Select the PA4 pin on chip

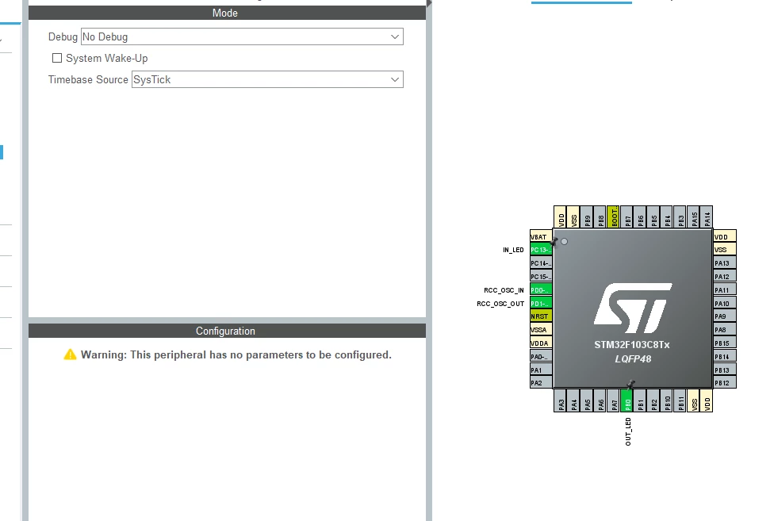(x=573, y=400)
